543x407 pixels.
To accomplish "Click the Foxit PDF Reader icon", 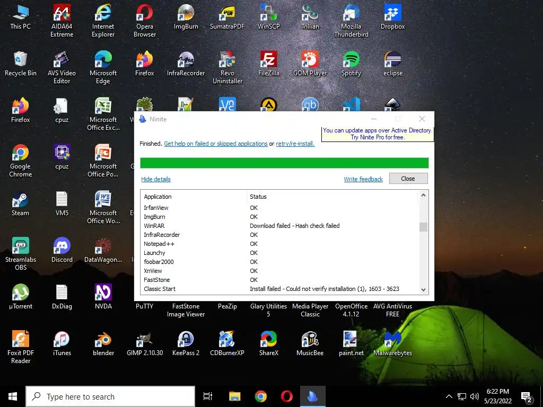I will [21, 347].
